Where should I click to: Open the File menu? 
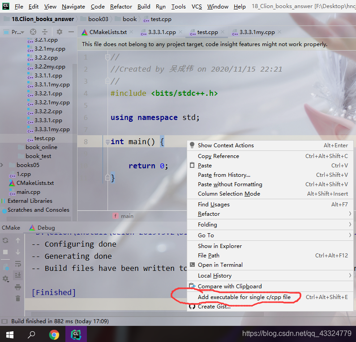coord(19,7)
